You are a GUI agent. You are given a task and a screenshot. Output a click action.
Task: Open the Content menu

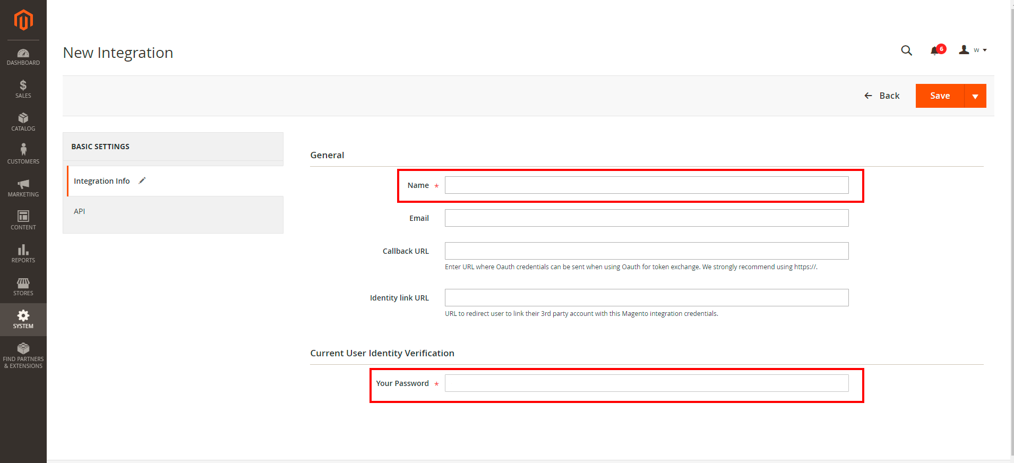23,220
